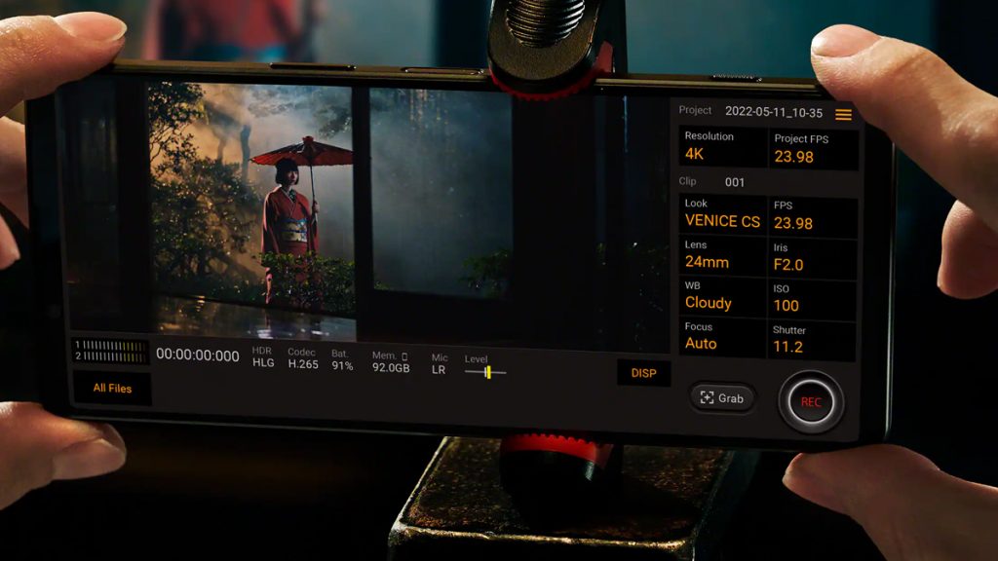Tap the audio level meter bars
Viewport: 998px width, 561px height.
pyautogui.click(x=110, y=351)
